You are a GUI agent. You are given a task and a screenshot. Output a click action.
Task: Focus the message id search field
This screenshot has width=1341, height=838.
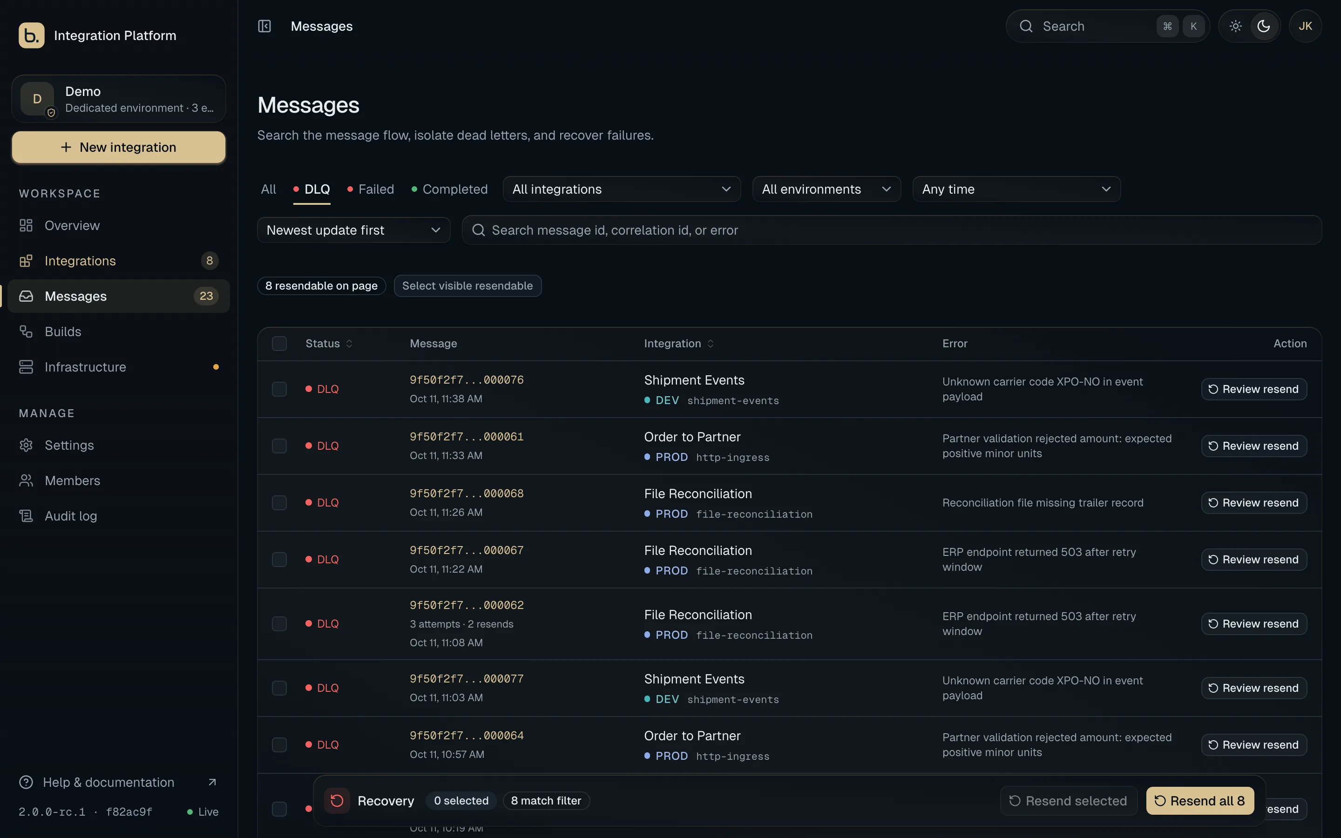892,230
